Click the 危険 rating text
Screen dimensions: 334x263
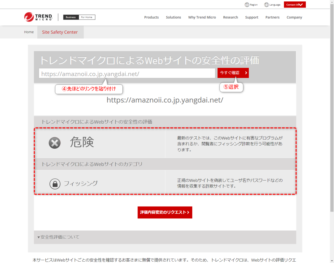[82, 142]
